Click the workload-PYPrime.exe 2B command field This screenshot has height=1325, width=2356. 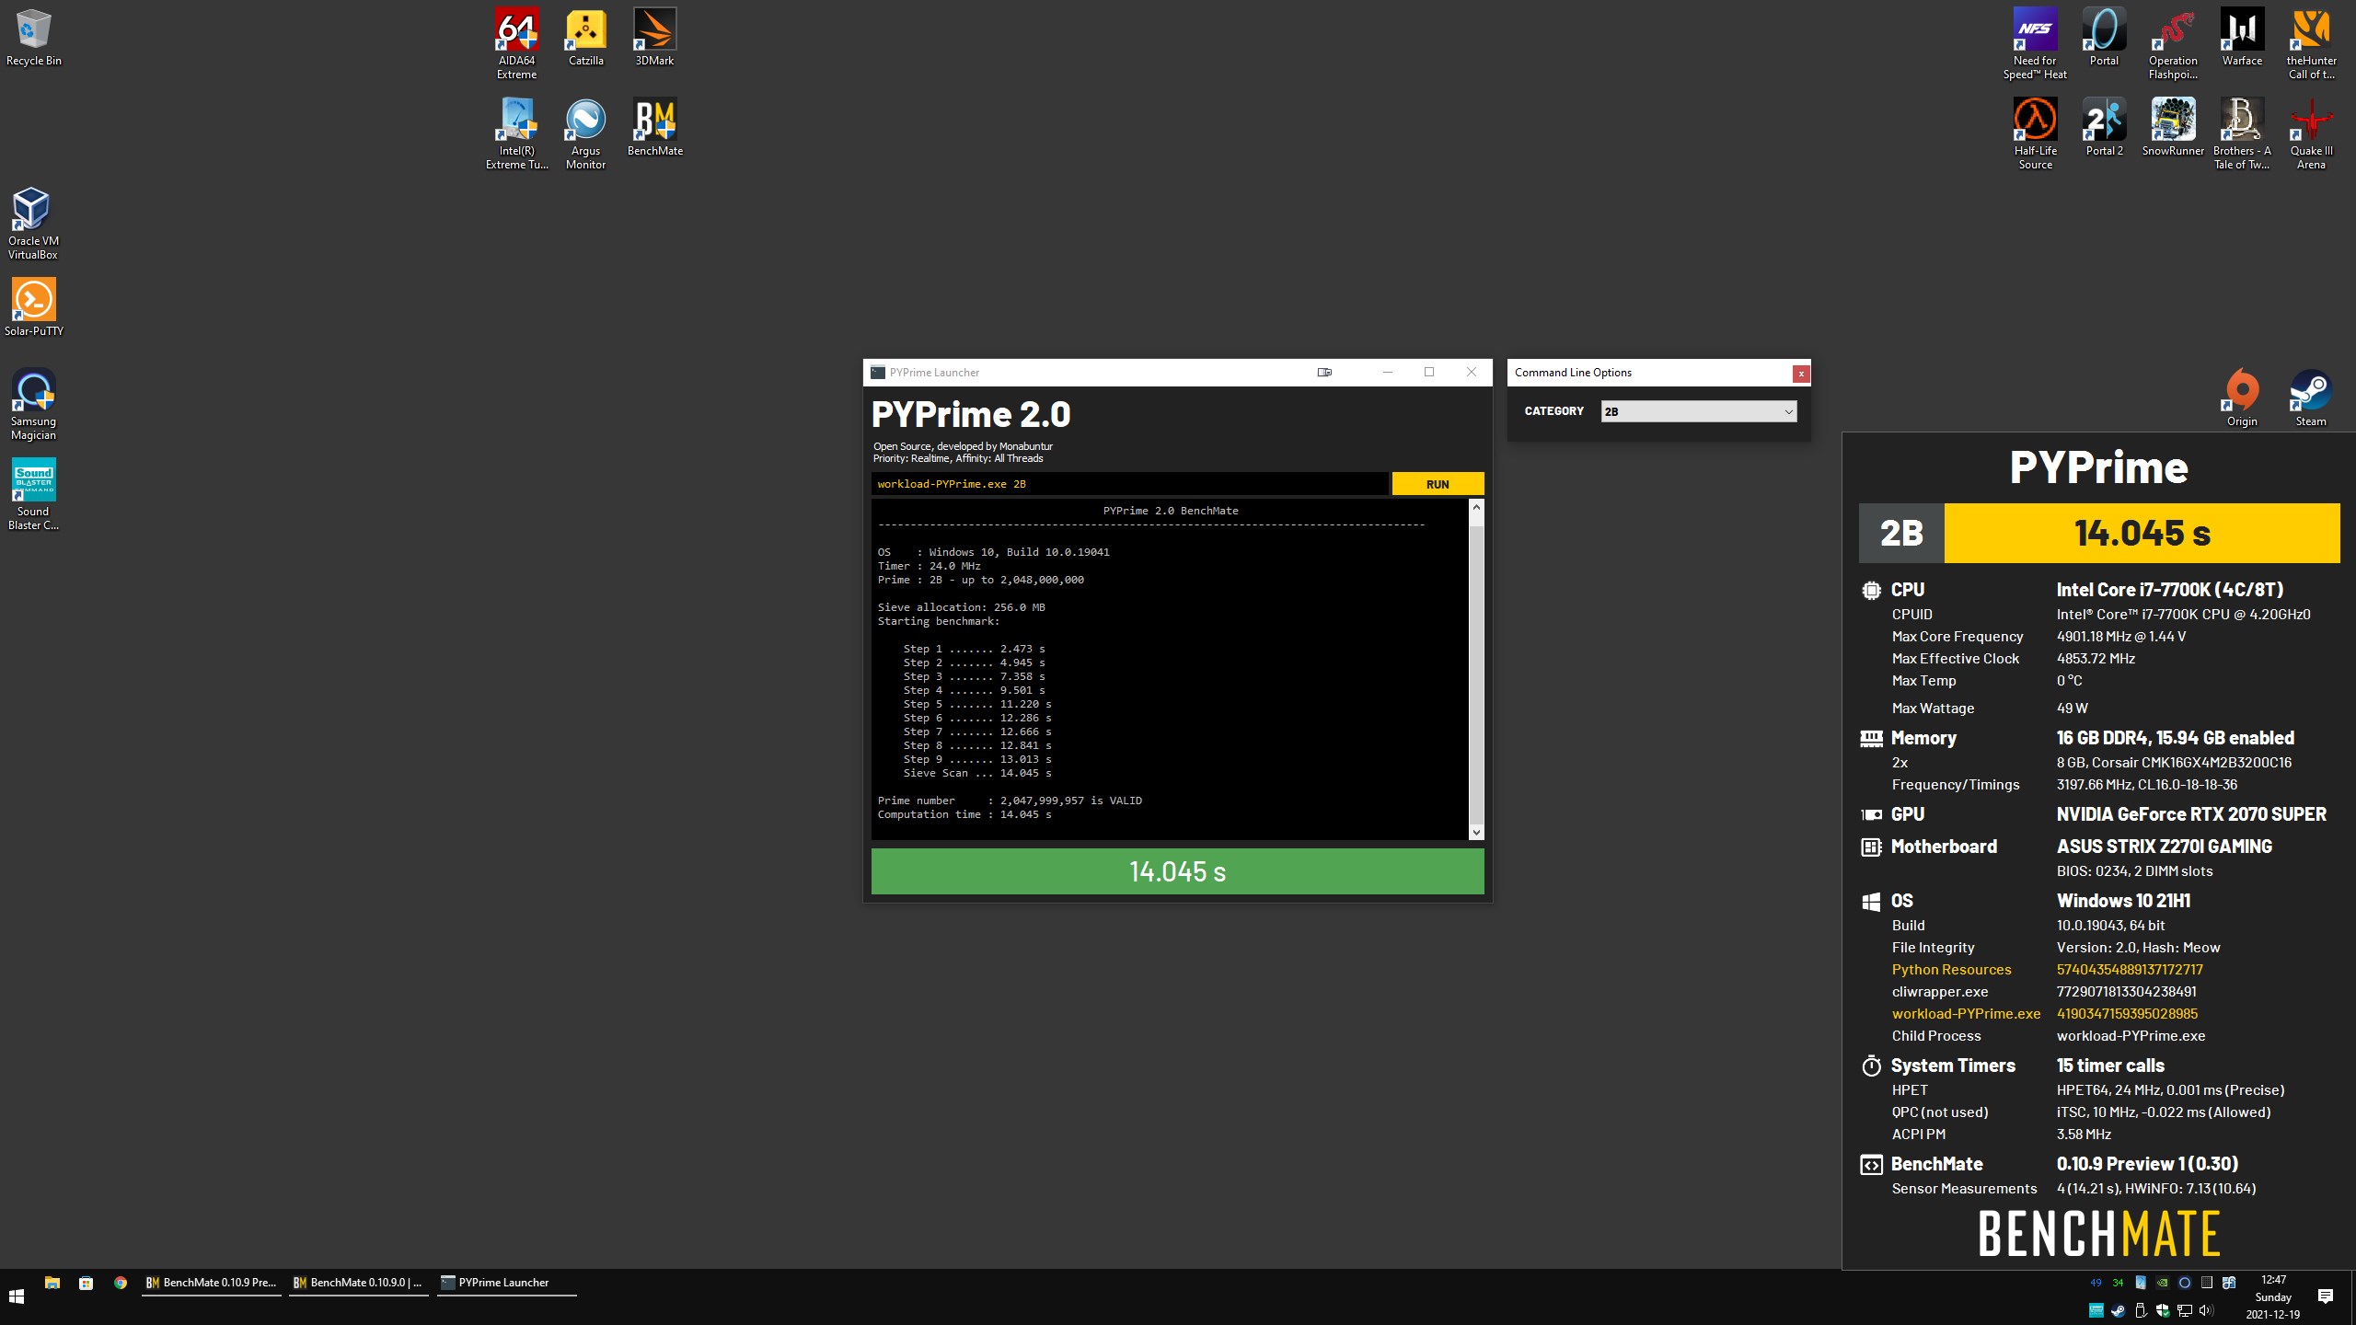(x=1129, y=484)
